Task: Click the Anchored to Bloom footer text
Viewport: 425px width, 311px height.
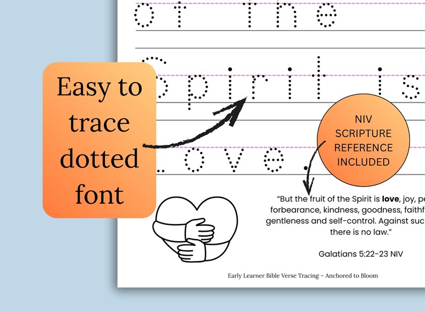Action: click(x=351, y=276)
